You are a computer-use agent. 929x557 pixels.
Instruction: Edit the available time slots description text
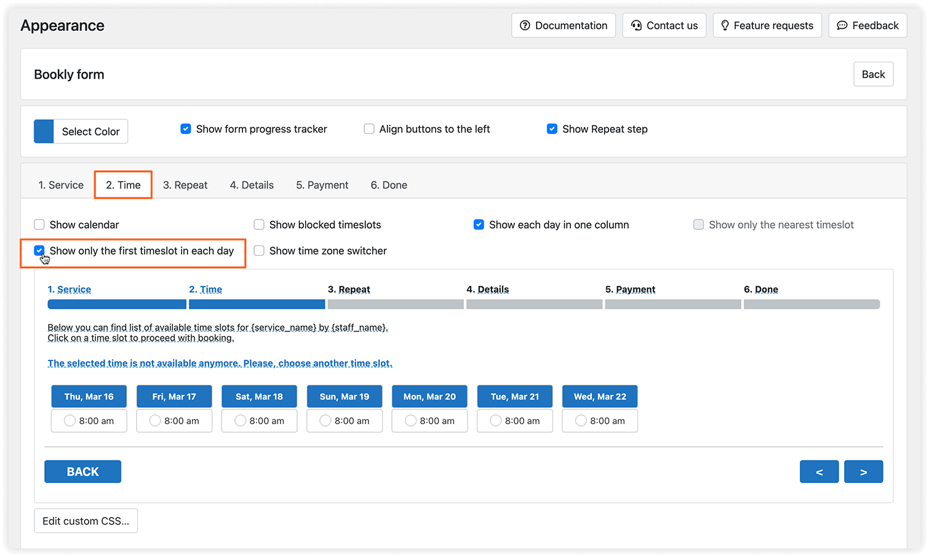218,333
